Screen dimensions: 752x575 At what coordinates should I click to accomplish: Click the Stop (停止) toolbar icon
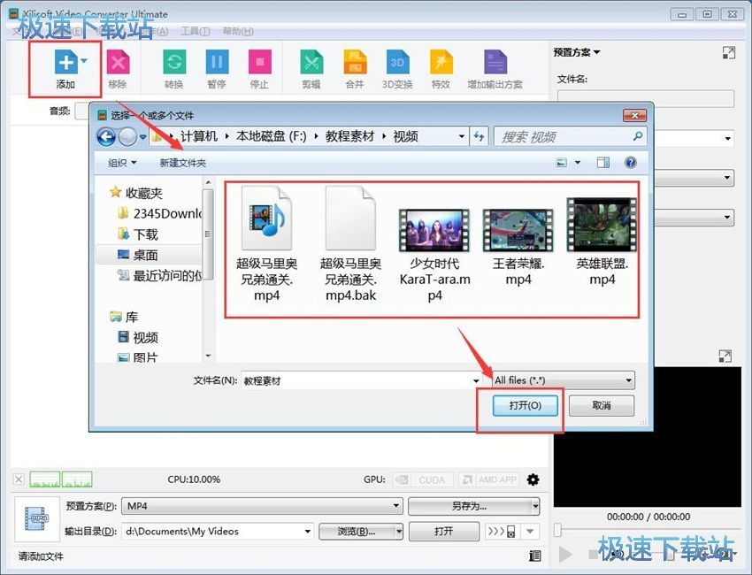tap(259, 62)
